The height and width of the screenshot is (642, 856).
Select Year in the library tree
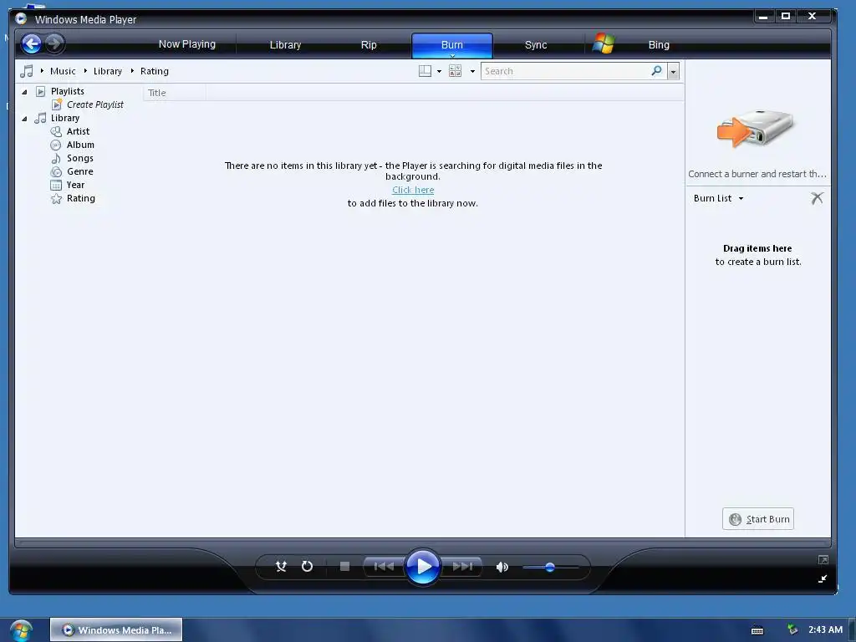coord(75,185)
